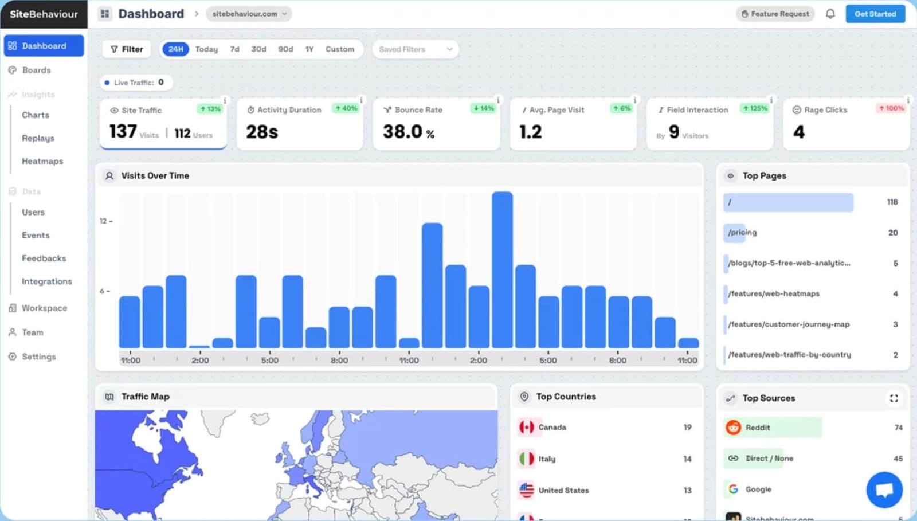Click the Feature Request button
This screenshot has width=917, height=521.
click(x=775, y=14)
